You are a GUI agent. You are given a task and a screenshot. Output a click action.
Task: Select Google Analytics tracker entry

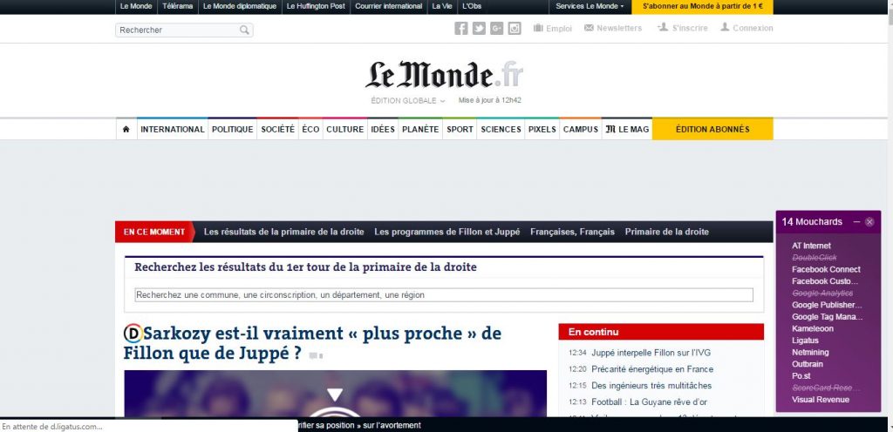(822, 293)
